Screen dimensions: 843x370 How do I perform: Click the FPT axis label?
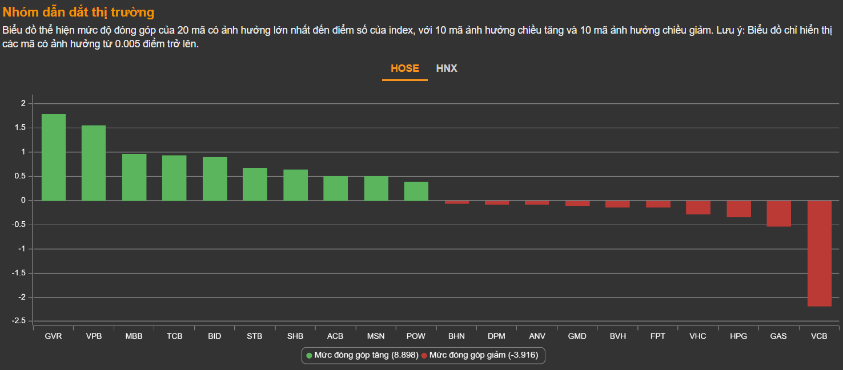coord(658,336)
